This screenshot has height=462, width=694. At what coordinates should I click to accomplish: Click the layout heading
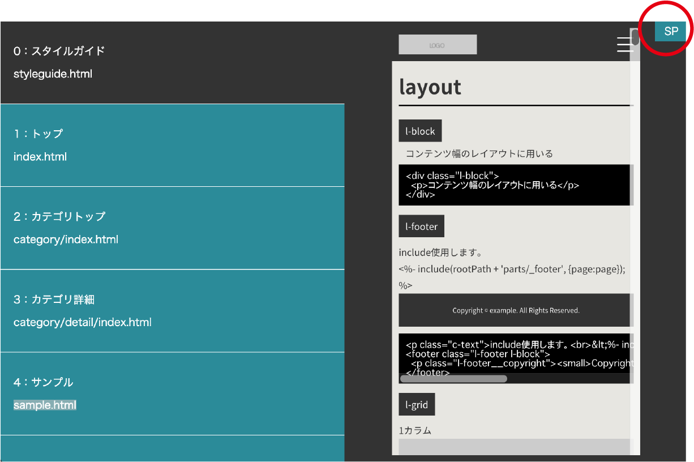pos(430,87)
